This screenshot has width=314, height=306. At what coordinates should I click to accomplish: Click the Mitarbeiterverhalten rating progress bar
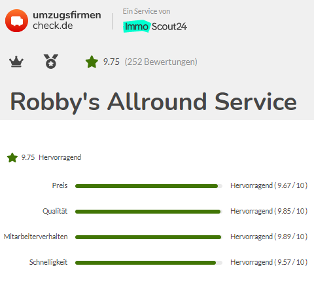pos(148,237)
